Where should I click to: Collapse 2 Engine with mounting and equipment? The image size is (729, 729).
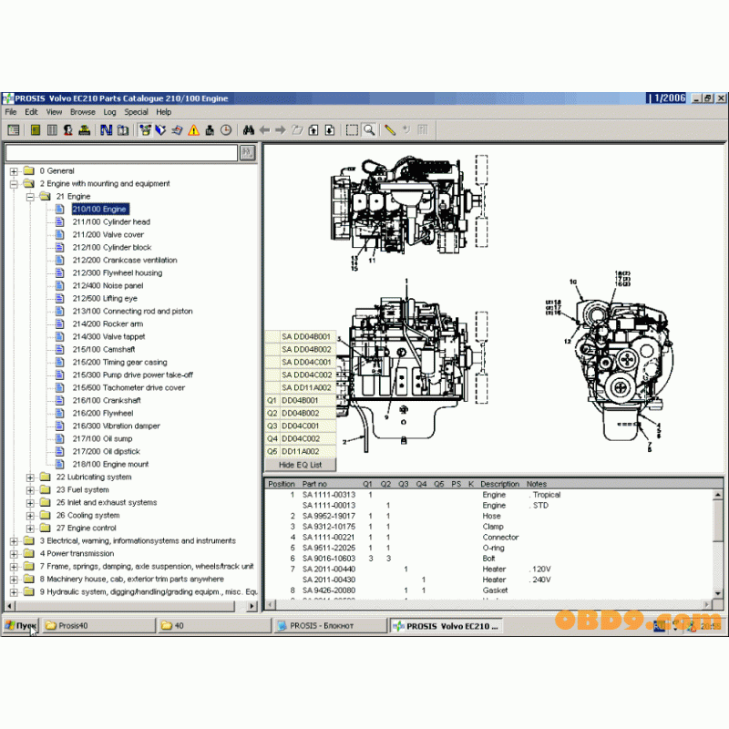[14, 184]
